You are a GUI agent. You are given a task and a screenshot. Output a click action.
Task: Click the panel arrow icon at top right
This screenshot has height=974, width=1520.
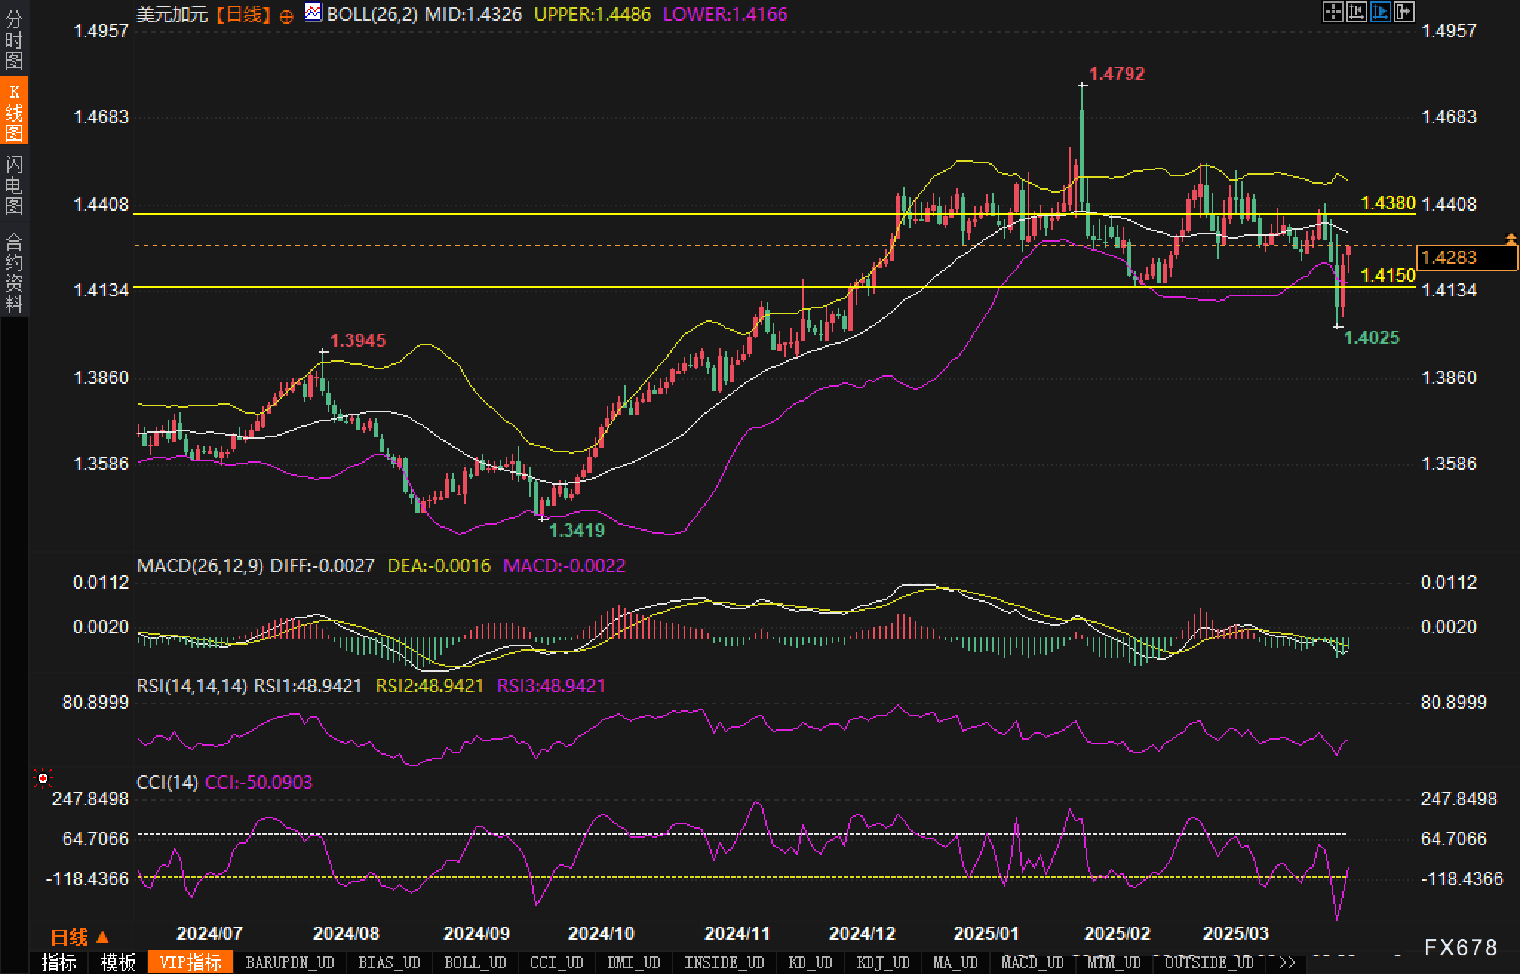(1404, 12)
